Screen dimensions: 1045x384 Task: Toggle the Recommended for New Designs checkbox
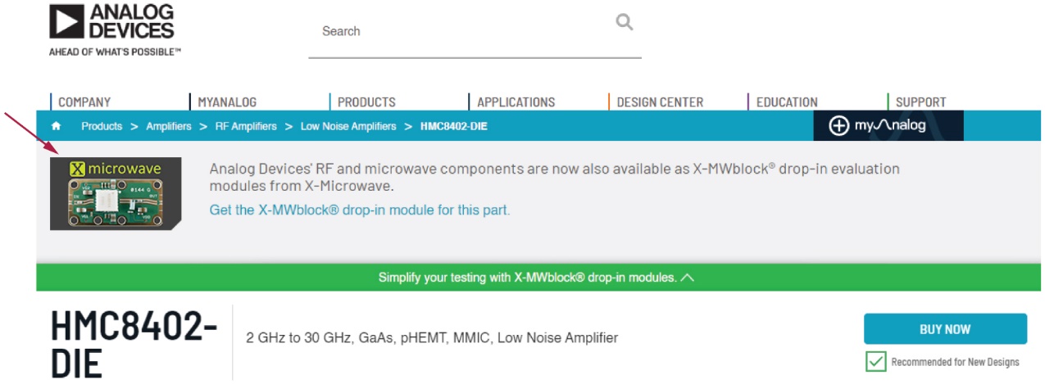click(x=876, y=361)
